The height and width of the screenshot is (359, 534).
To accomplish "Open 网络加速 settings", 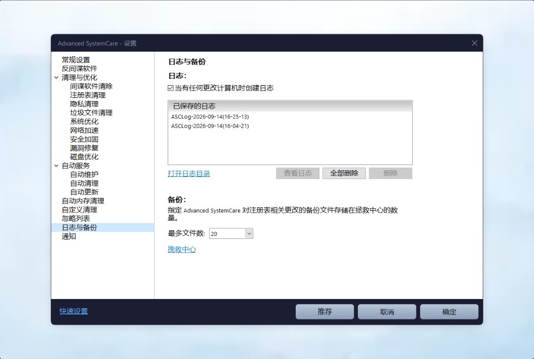I will click(84, 130).
